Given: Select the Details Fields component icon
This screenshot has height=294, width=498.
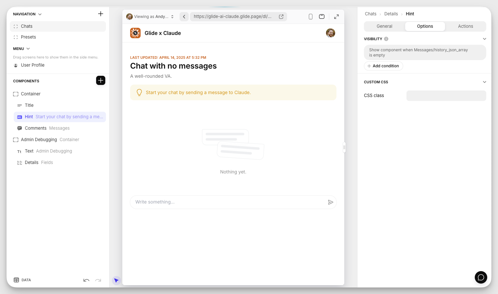Looking at the screenshot, I should tap(20, 163).
